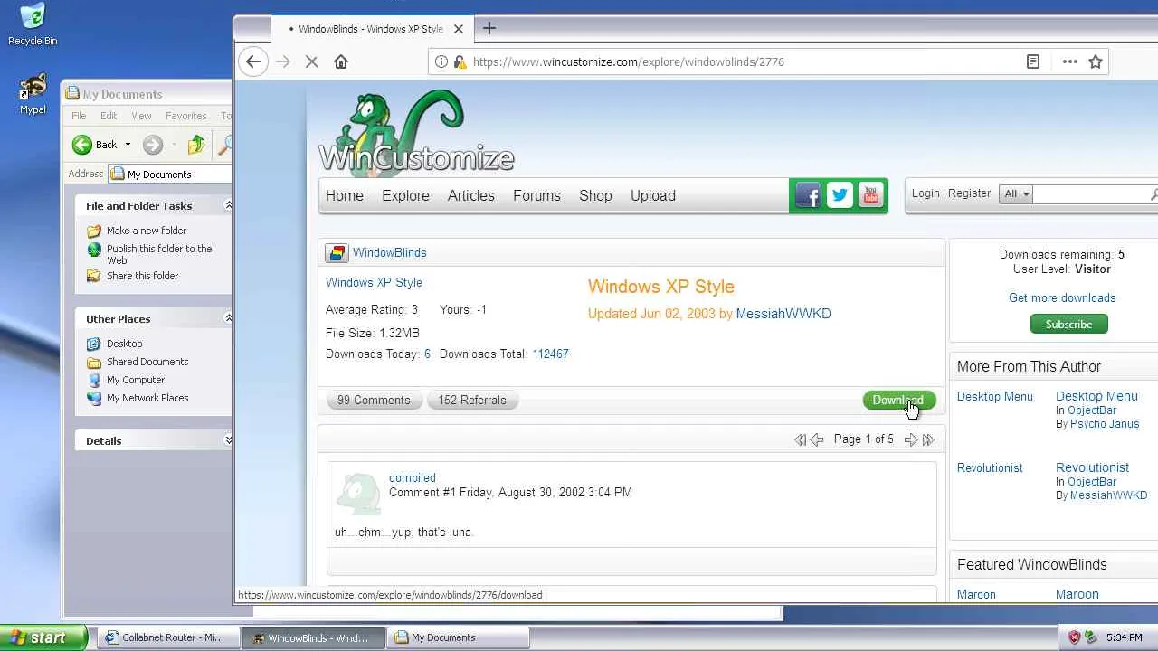This screenshot has width=1158, height=651.
Task: Stop loading the page in the browser
Action: click(x=311, y=61)
